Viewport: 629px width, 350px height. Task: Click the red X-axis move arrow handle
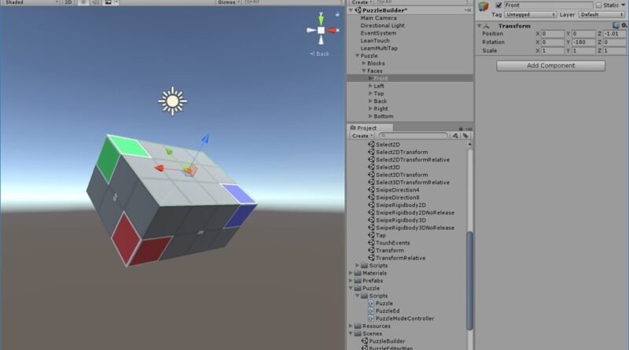(x=160, y=168)
